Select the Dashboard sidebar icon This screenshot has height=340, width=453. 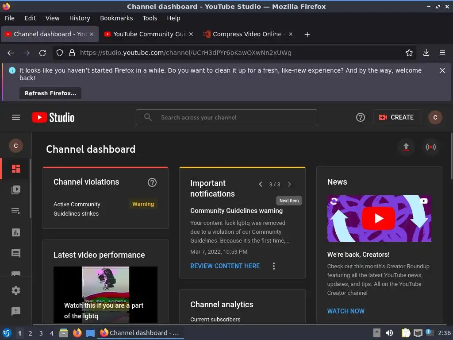(x=16, y=169)
